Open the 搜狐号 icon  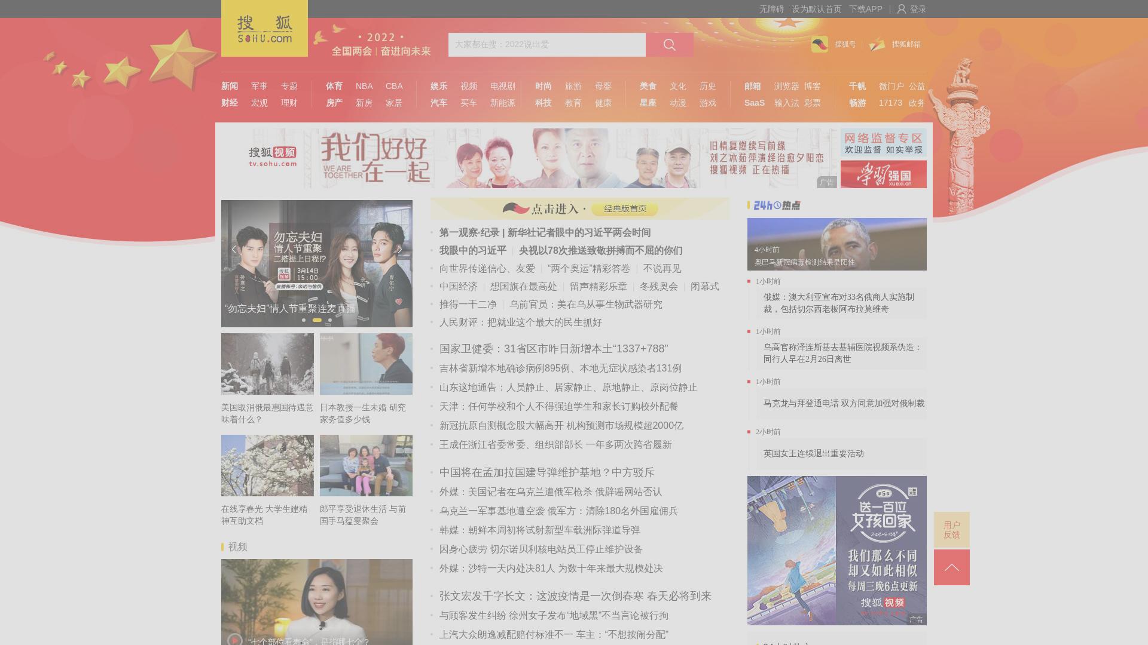820,44
